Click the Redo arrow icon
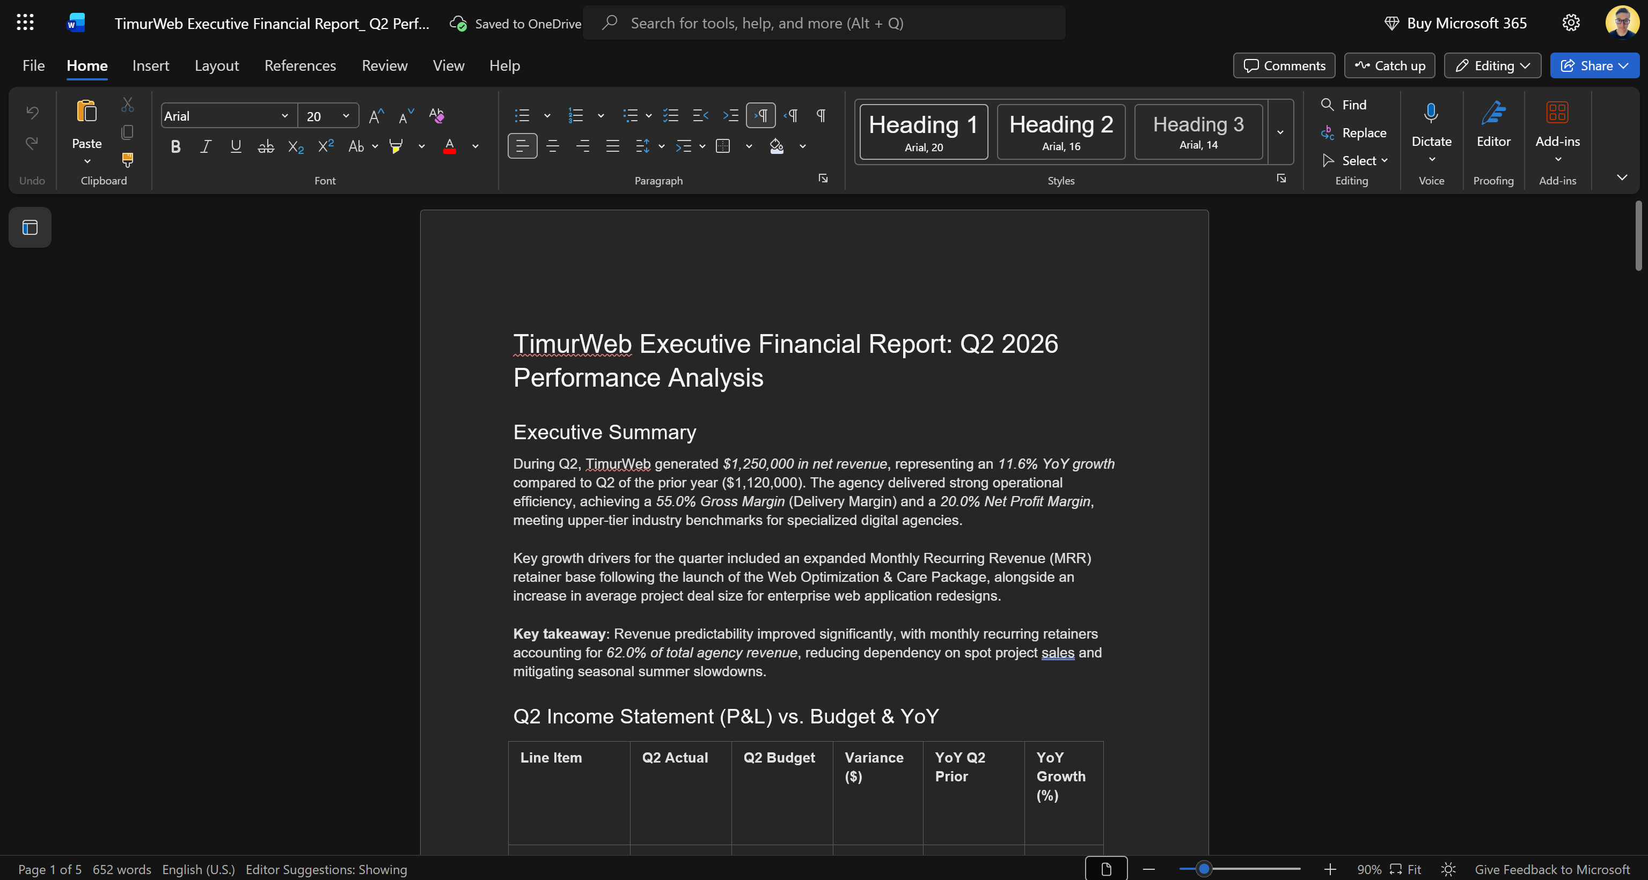 click(x=32, y=143)
